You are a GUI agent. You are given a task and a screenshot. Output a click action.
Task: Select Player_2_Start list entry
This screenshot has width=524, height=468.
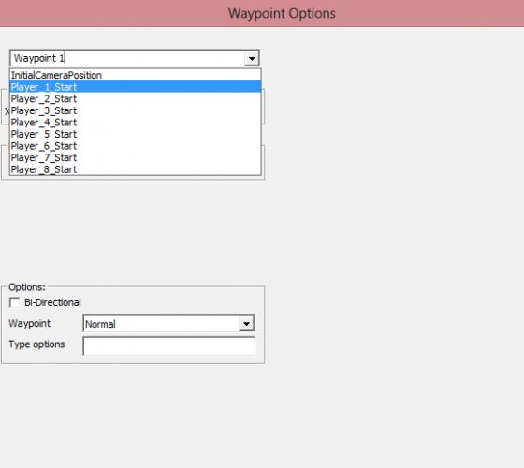coord(136,98)
